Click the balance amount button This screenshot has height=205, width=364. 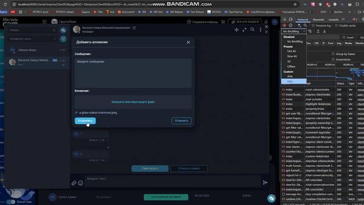245,22
